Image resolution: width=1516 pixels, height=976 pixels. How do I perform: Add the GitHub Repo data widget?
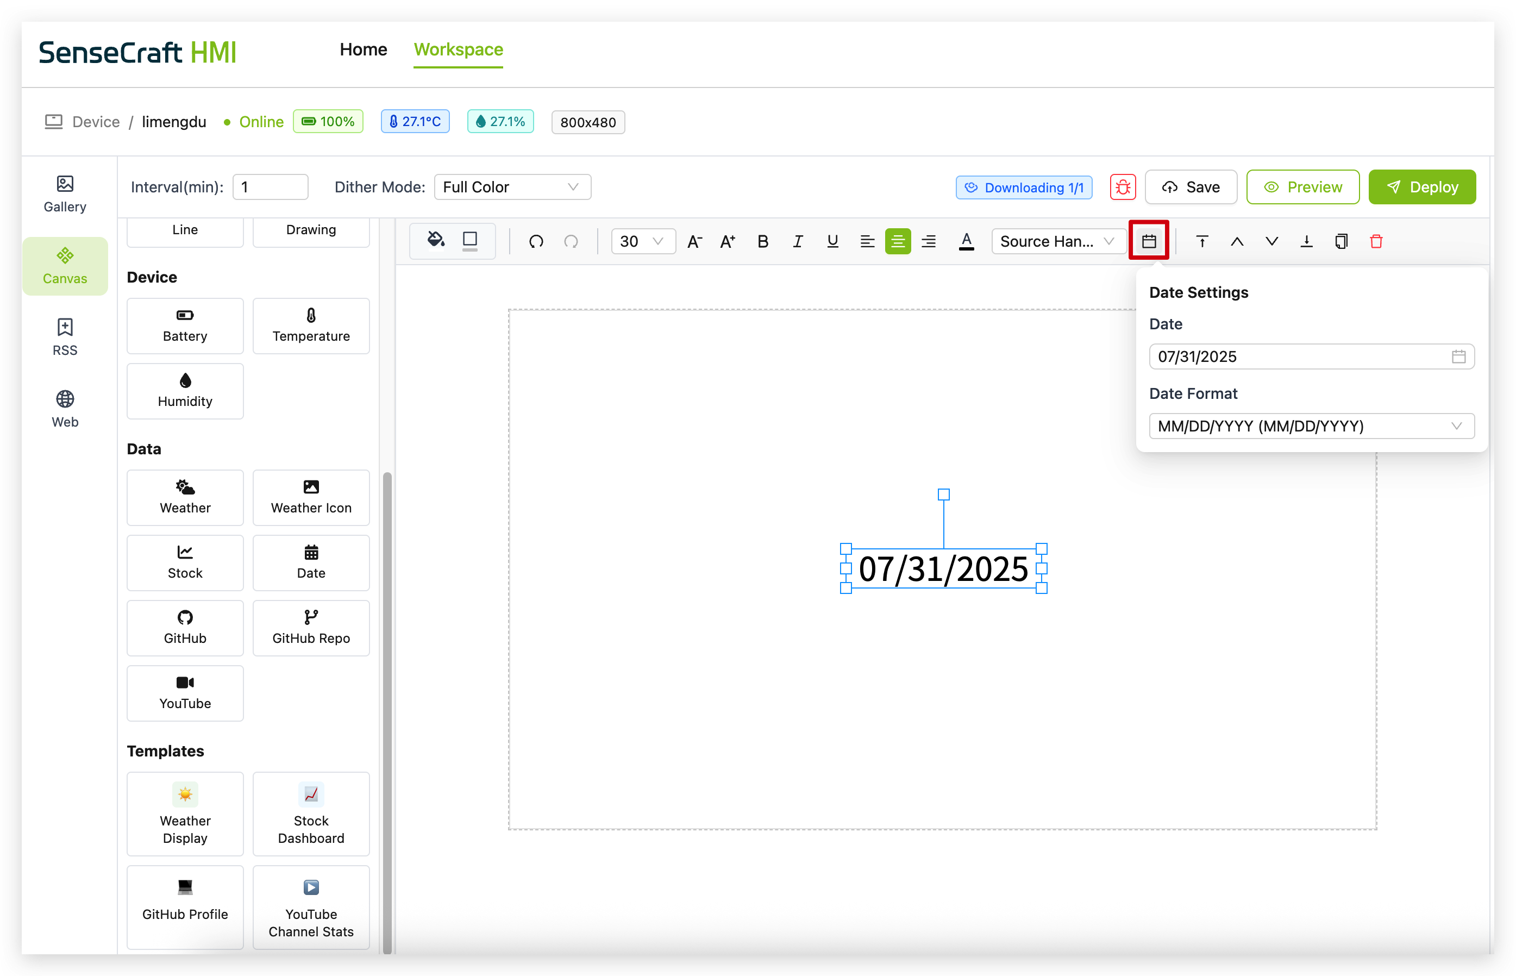pos(310,628)
